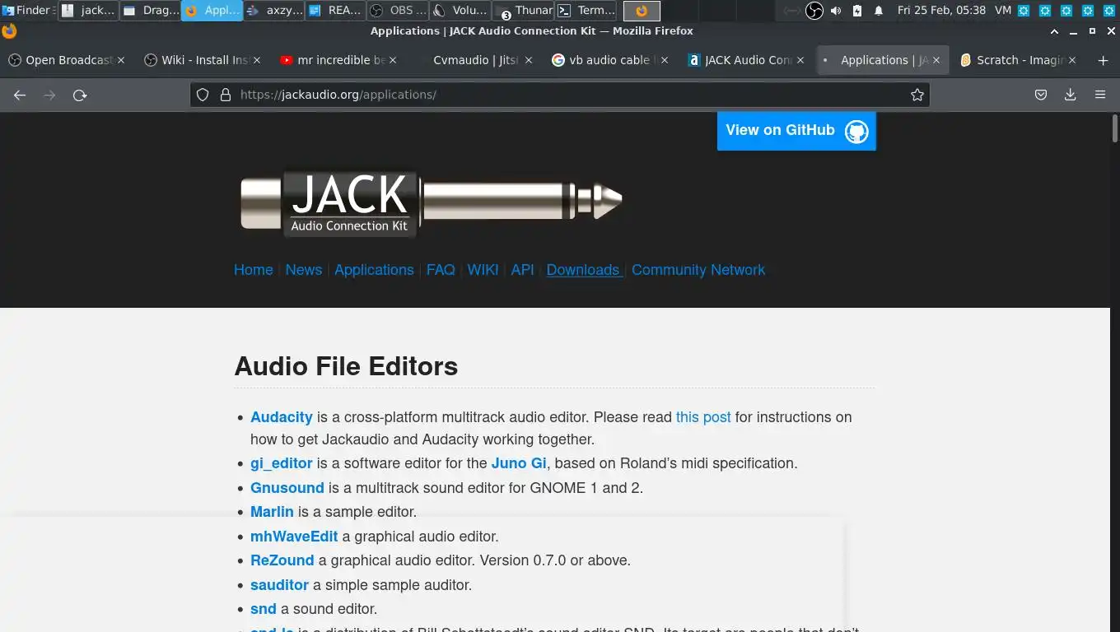Close the Scratch tab
The width and height of the screenshot is (1120, 632).
pos(1072,60)
